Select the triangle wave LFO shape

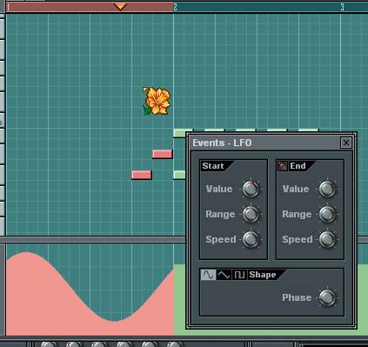pos(224,275)
